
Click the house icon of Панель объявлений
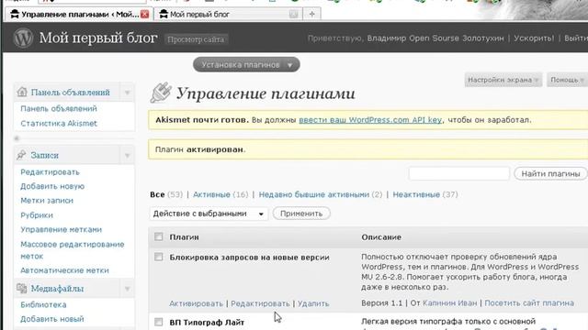point(22,92)
